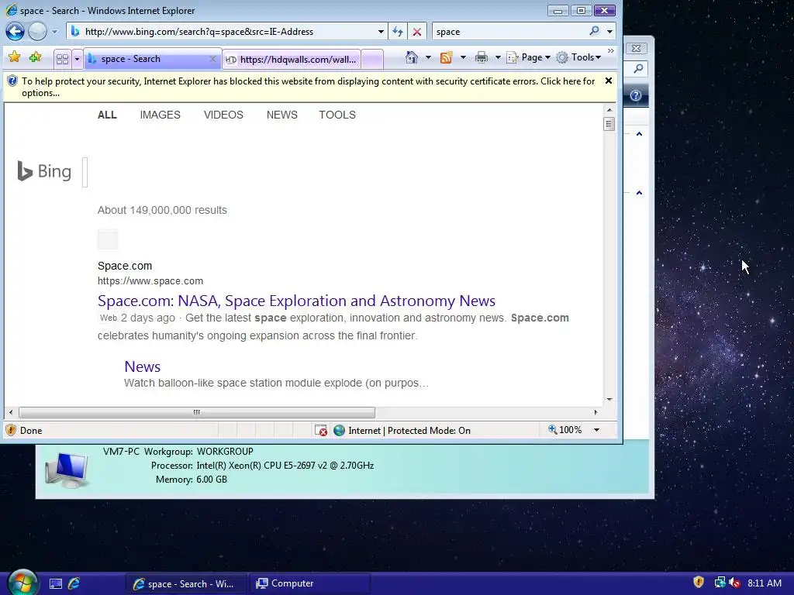Expand the zoom level dropdown arrow
Screen dimensions: 794x595
tap(596, 430)
